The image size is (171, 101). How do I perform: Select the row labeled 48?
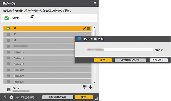pos(47,34)
